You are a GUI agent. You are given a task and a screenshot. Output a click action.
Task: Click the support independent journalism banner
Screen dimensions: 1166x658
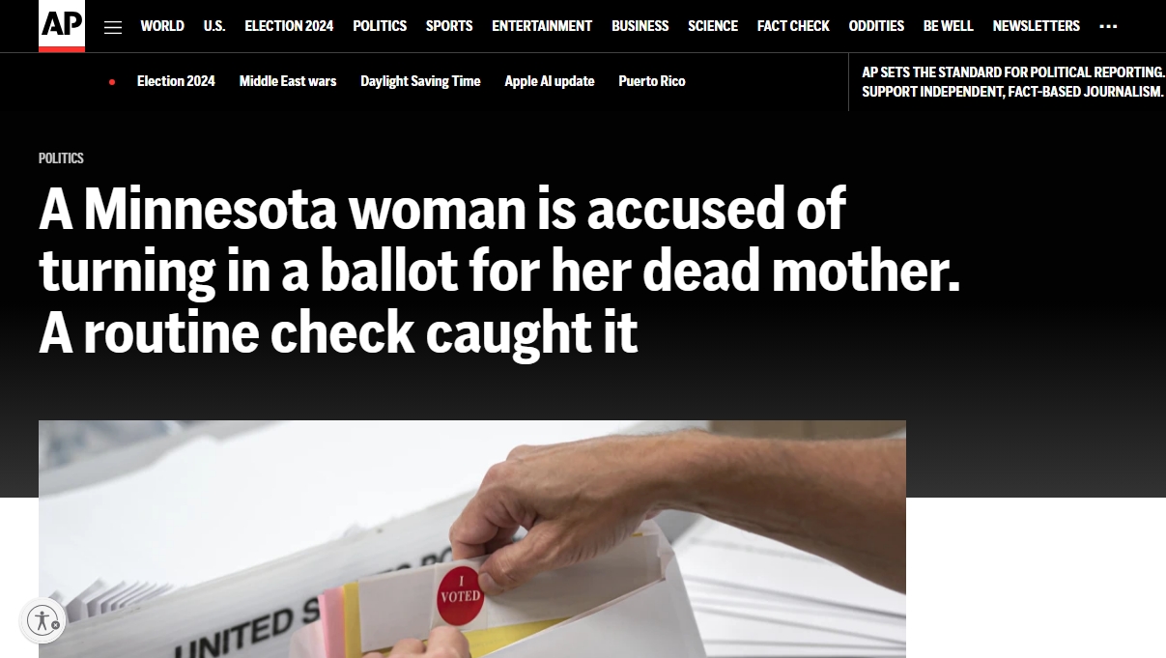click(x=1013, y=82)
